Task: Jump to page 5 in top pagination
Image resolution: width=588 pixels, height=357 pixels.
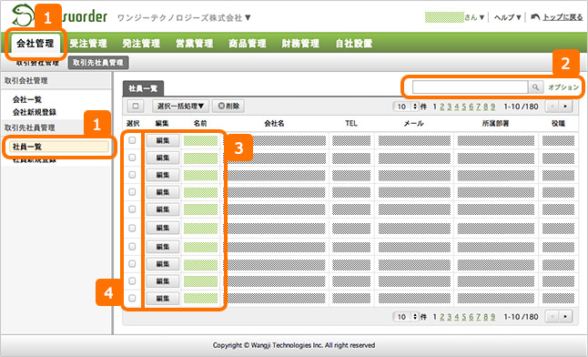Action: coord(464,107)
